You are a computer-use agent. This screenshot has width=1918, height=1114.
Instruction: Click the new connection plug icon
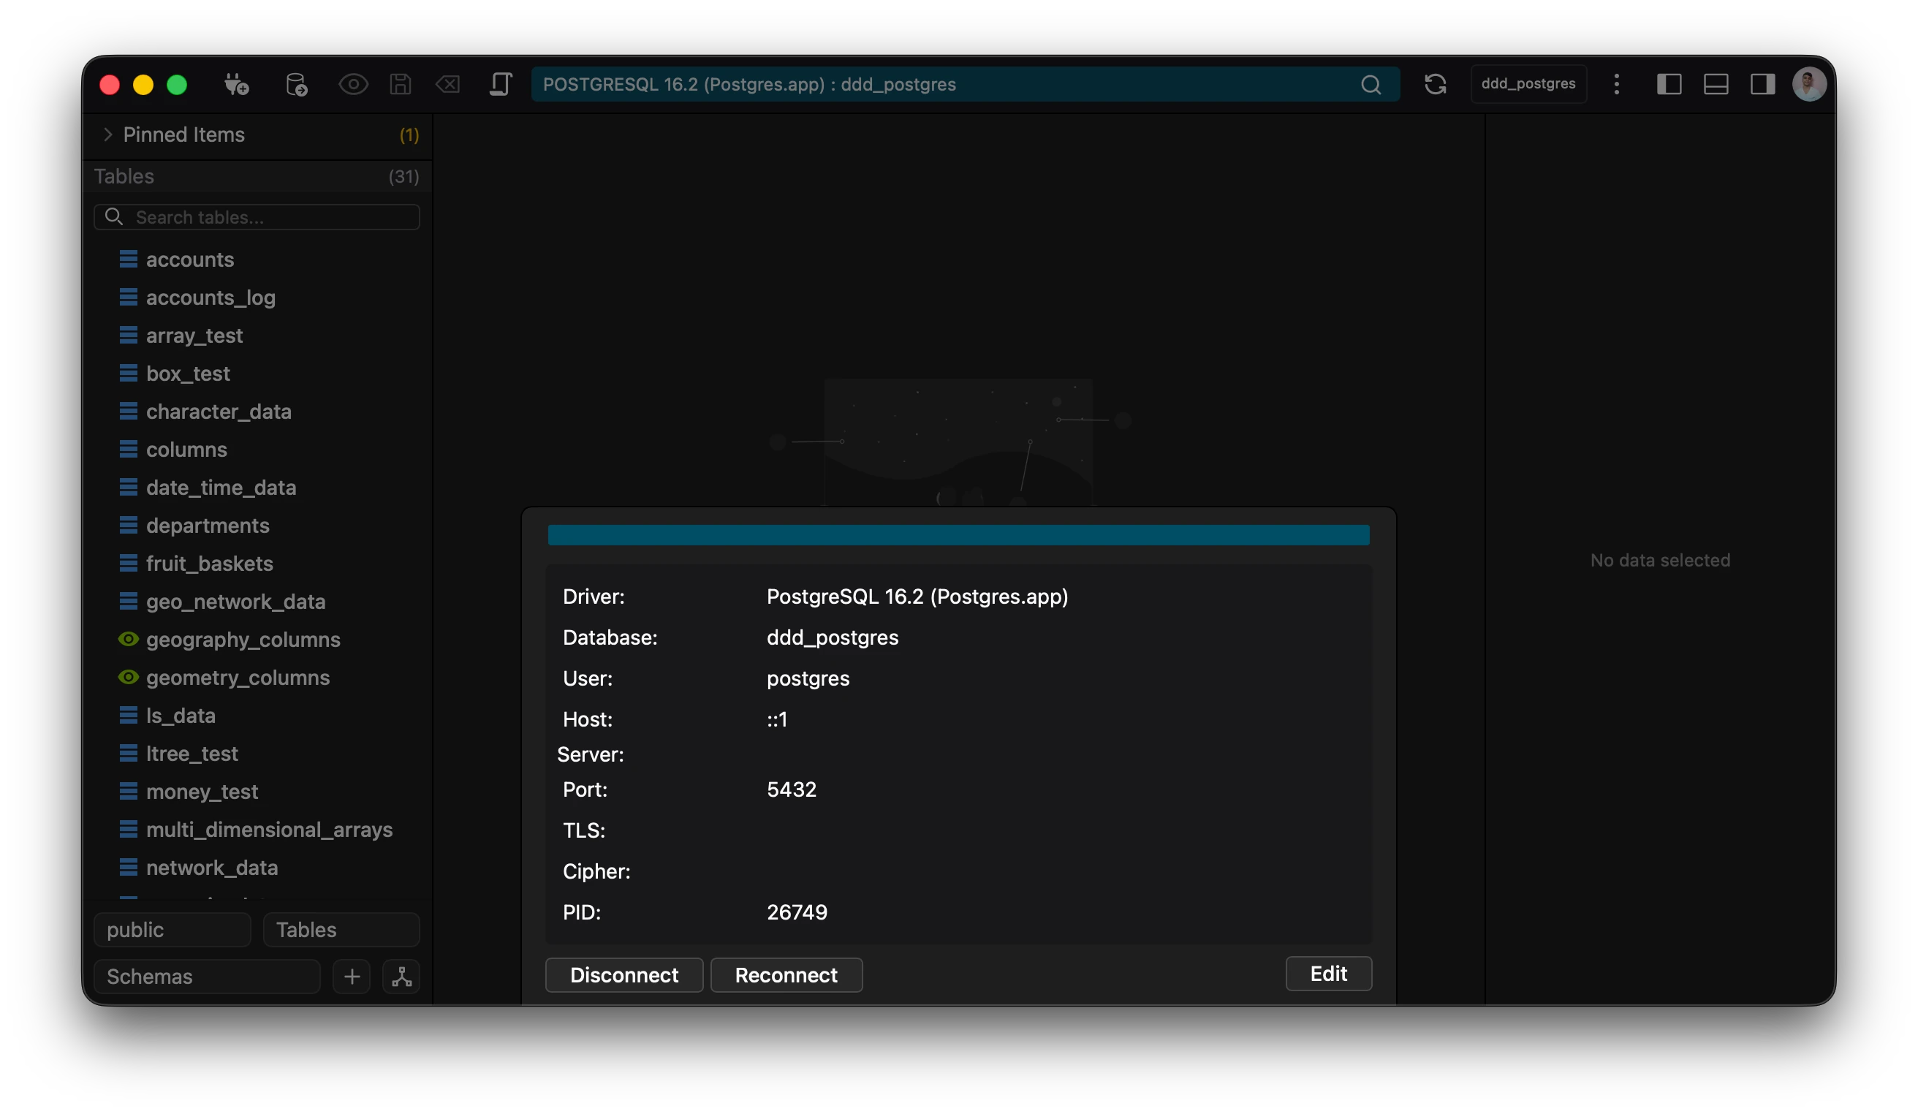click(x=236, y=85)
